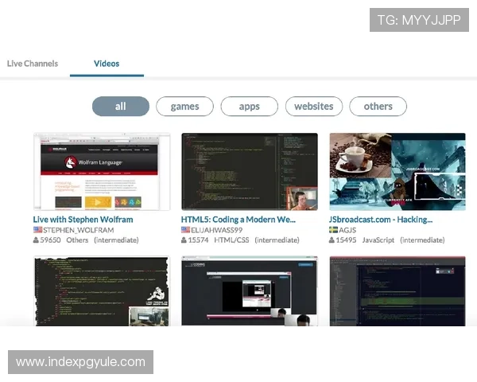Open 'HTML5: Coding a Modern We...' title link
The height and width of the screenshot is (382, 477).
[238, 219]
